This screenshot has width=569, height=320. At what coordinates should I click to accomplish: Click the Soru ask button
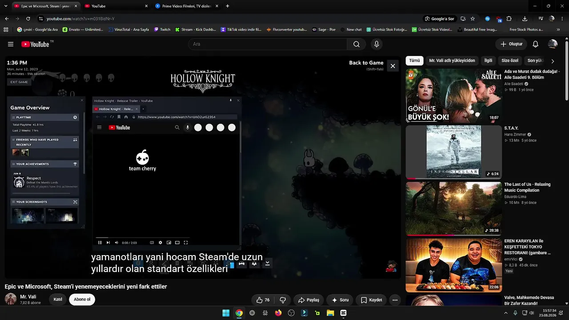point(340,300)
